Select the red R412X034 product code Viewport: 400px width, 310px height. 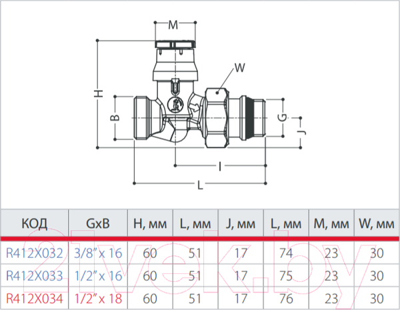click(x=34, y=297)
